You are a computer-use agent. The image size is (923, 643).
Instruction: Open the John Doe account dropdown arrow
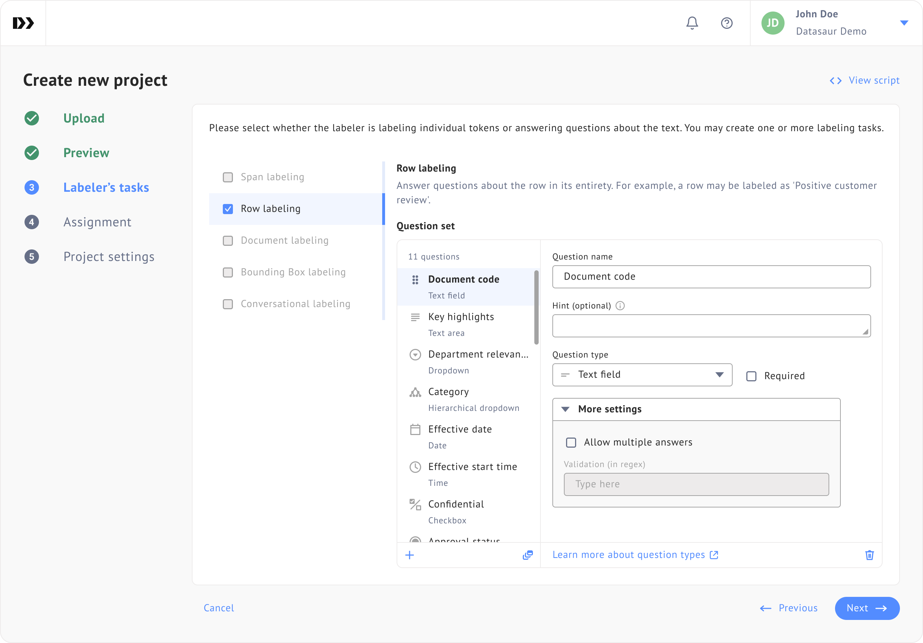click(x=904, y=23)
